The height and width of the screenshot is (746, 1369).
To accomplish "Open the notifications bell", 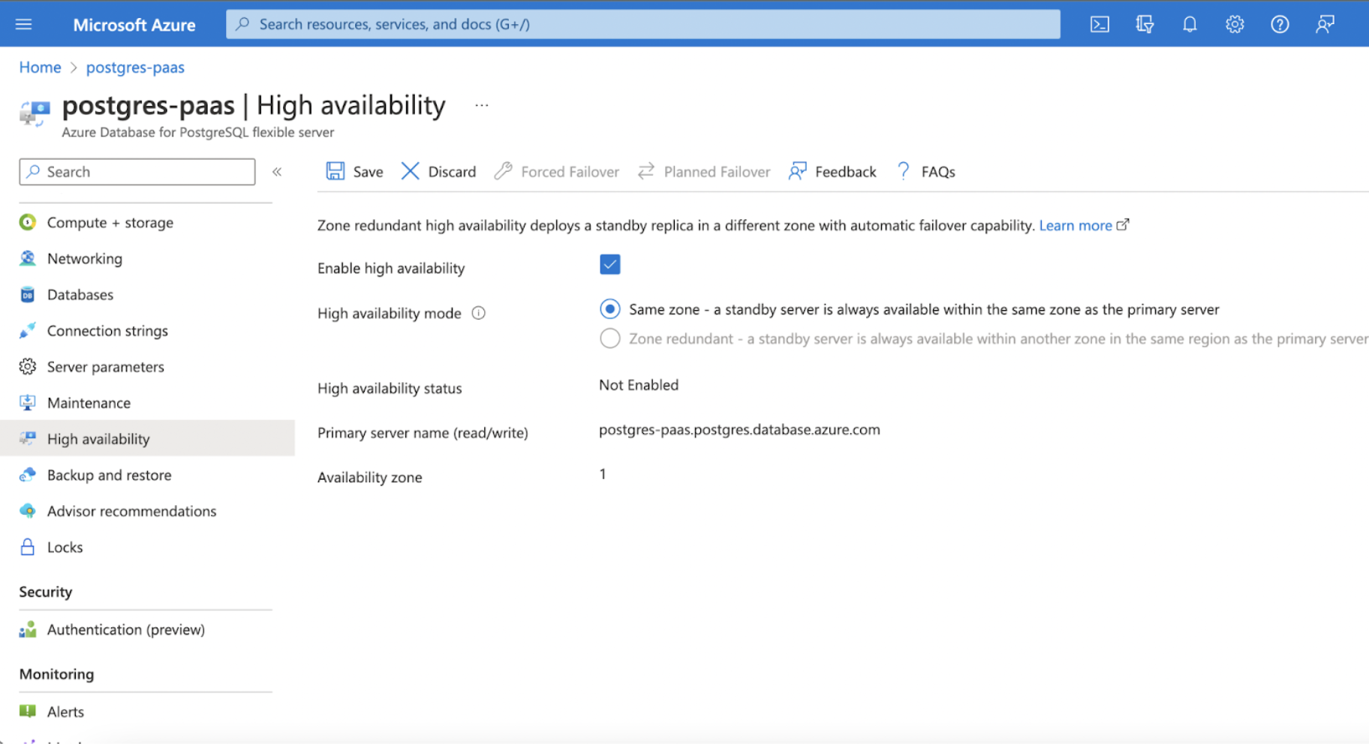I will pyautogui.click(x=1190, y=24).
